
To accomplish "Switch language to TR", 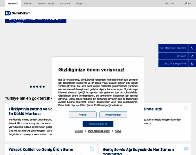I will point(166,4).
